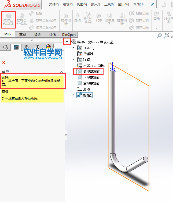
Task: Switch to the 评估 evaluate tab
Action: pos(52,34)
